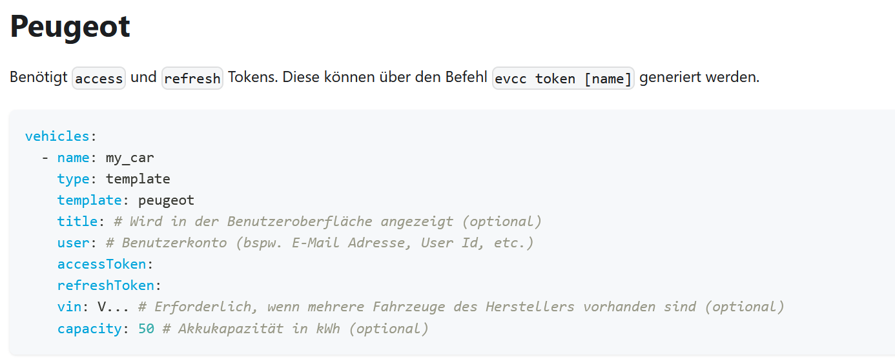Click the capacity value 50
Screen dimensions: 895x361
click(146, 328)
